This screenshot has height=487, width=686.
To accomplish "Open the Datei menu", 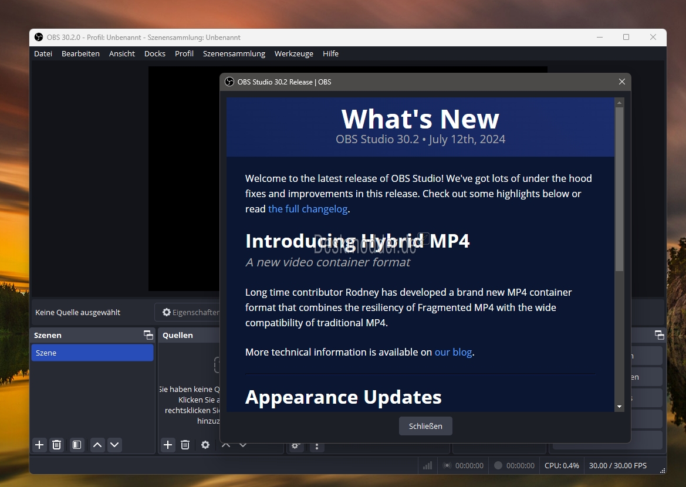I will pyautogui.click(x=43, y=53).
